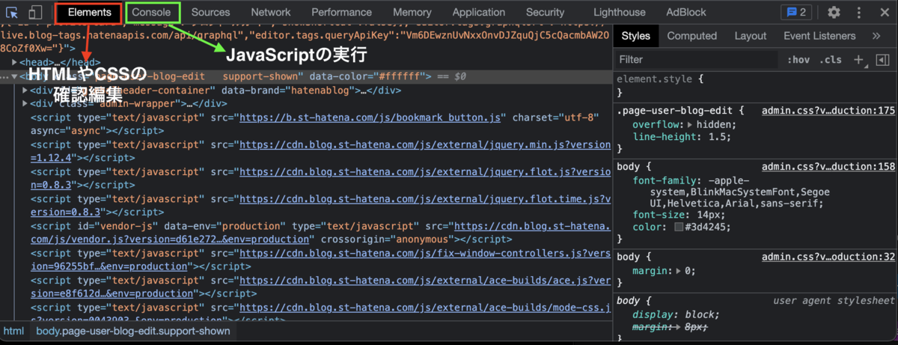Add a new style rule with plus icon
Viewport: 898px width, 345px height.
(858, 59)
